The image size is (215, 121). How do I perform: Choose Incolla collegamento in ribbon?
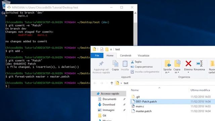pyautogui.click(x=145, y=72)
